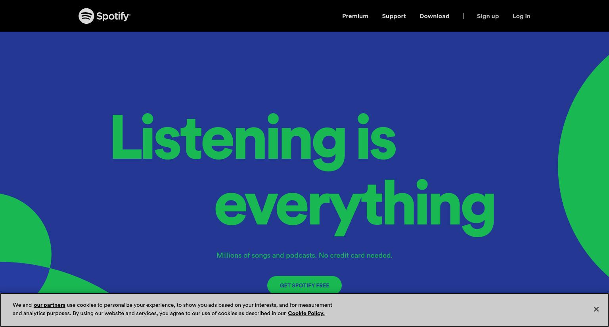Click Sign up in the header
The image size is (609, 327).
pos(488,16)
